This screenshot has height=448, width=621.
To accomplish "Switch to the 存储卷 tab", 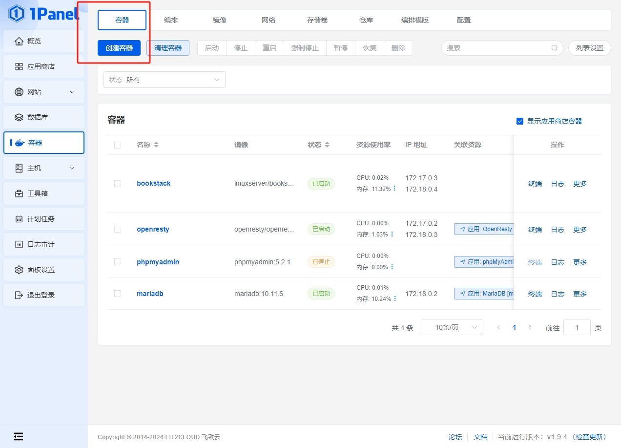I will (317, 20).
